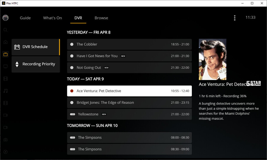
Task: Switch to the Browse tab
Action: pyautogui.click(x=101, y=18)
